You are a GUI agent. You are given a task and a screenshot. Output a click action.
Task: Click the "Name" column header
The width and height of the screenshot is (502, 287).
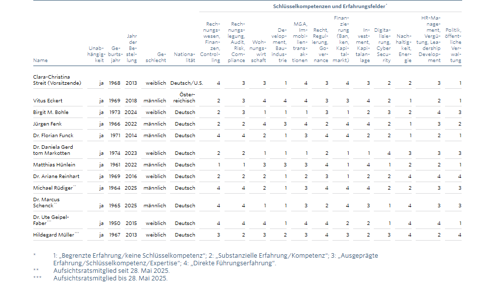pos(40,61)
